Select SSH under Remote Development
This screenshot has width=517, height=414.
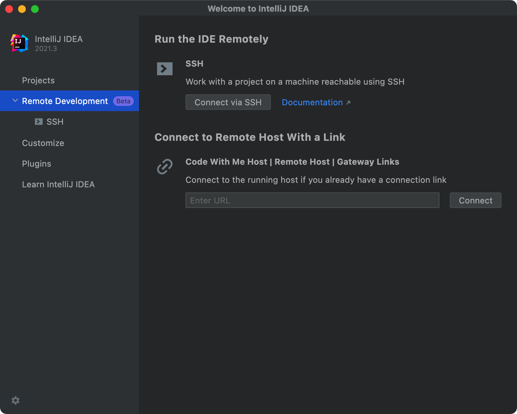[55, 122]
